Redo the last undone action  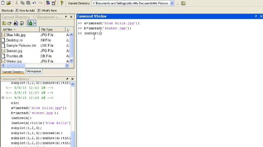click(40, 3)
